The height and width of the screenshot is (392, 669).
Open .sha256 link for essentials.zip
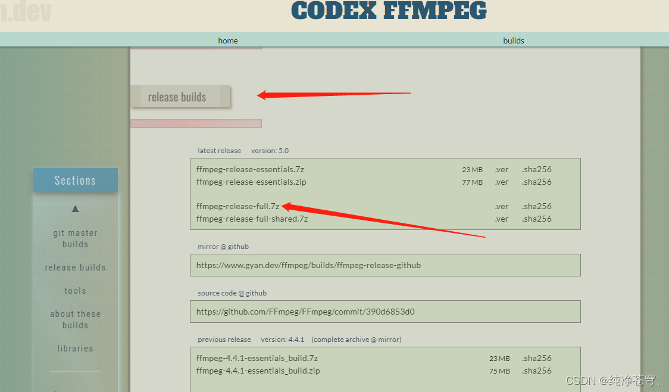click(537, 182)
